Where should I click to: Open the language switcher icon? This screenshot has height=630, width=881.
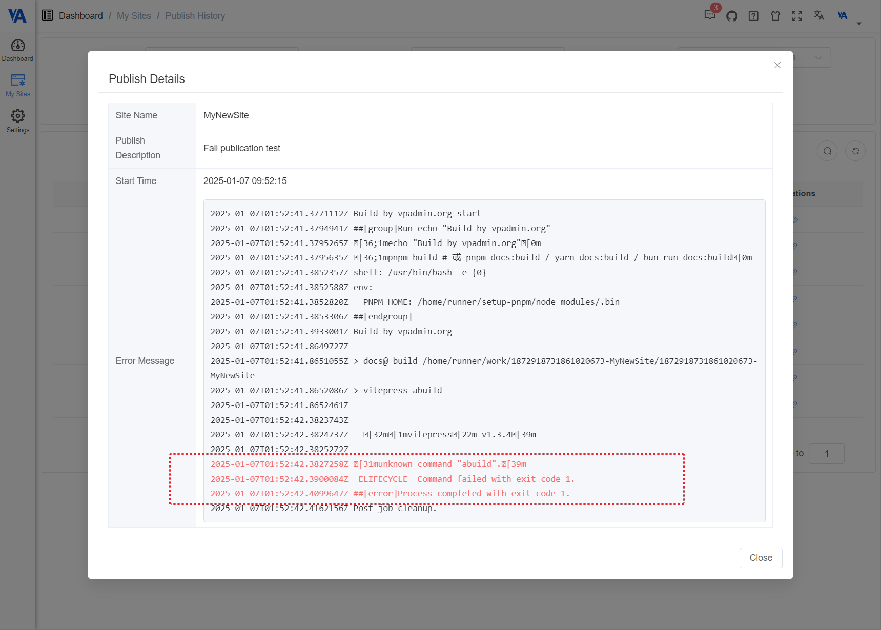[x=818, y=16]
